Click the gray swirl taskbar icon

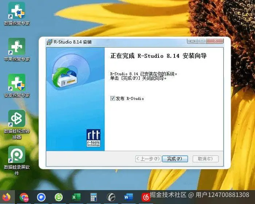pos(111,197)
